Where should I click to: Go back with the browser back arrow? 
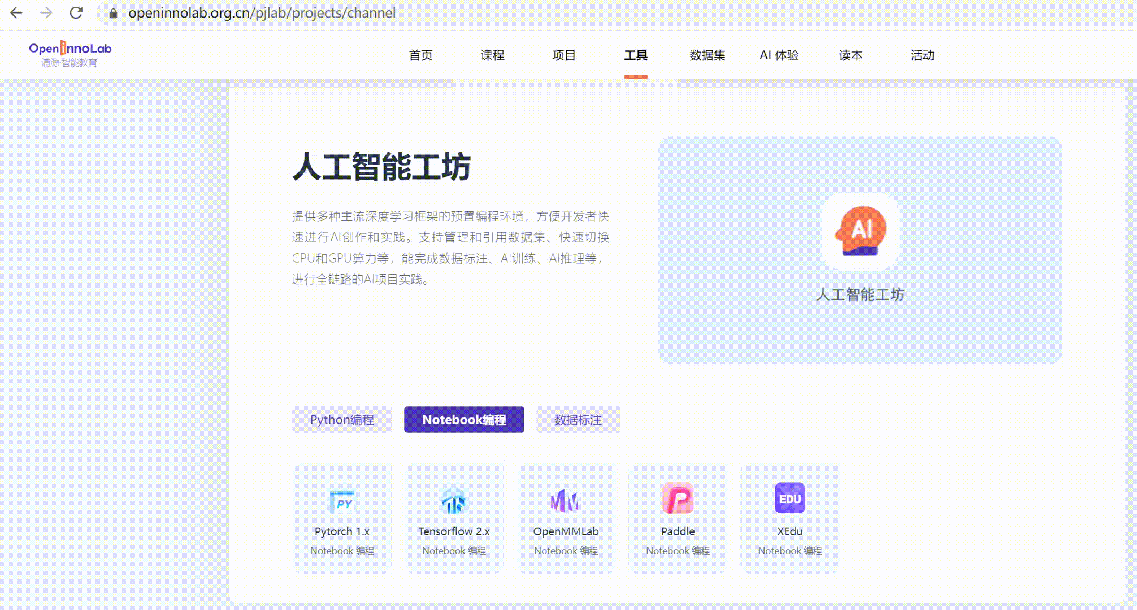(x=16, y=12)
